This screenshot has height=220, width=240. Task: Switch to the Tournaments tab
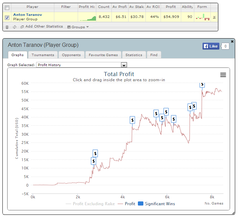tap(43, 55)
